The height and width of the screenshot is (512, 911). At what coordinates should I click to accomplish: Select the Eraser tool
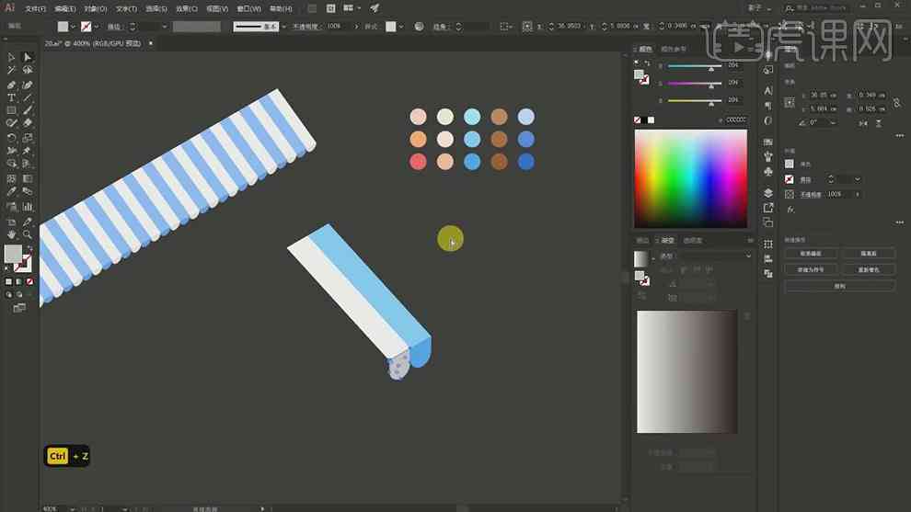[27, 123]
